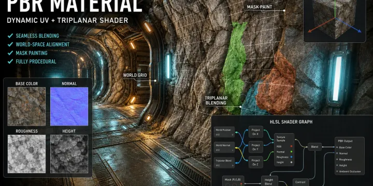
Task: Click the green Normal output pin on Texture Sample
Action: (x=291, y=151)
